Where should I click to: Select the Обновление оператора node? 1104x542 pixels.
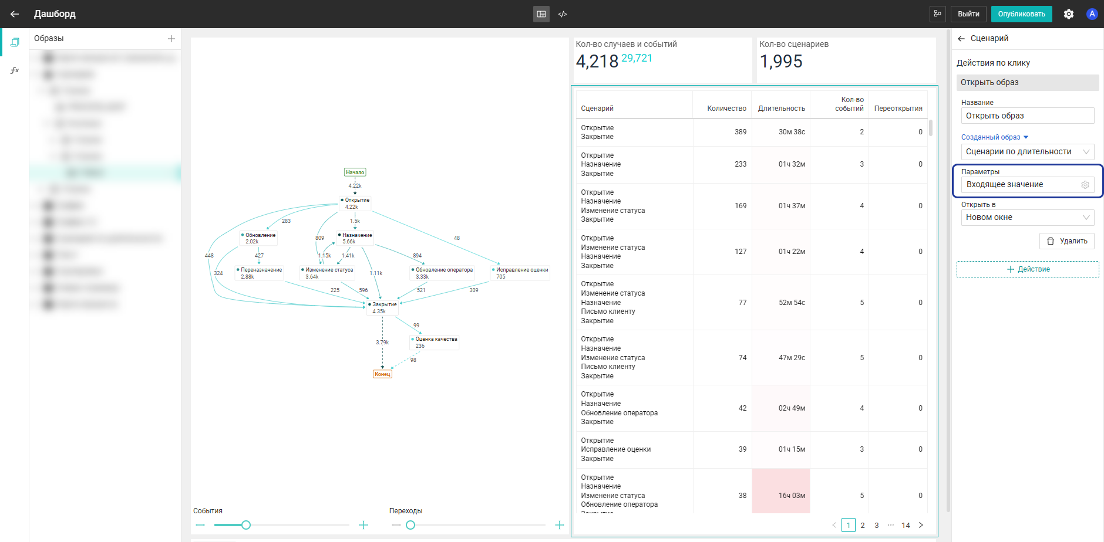442,273
